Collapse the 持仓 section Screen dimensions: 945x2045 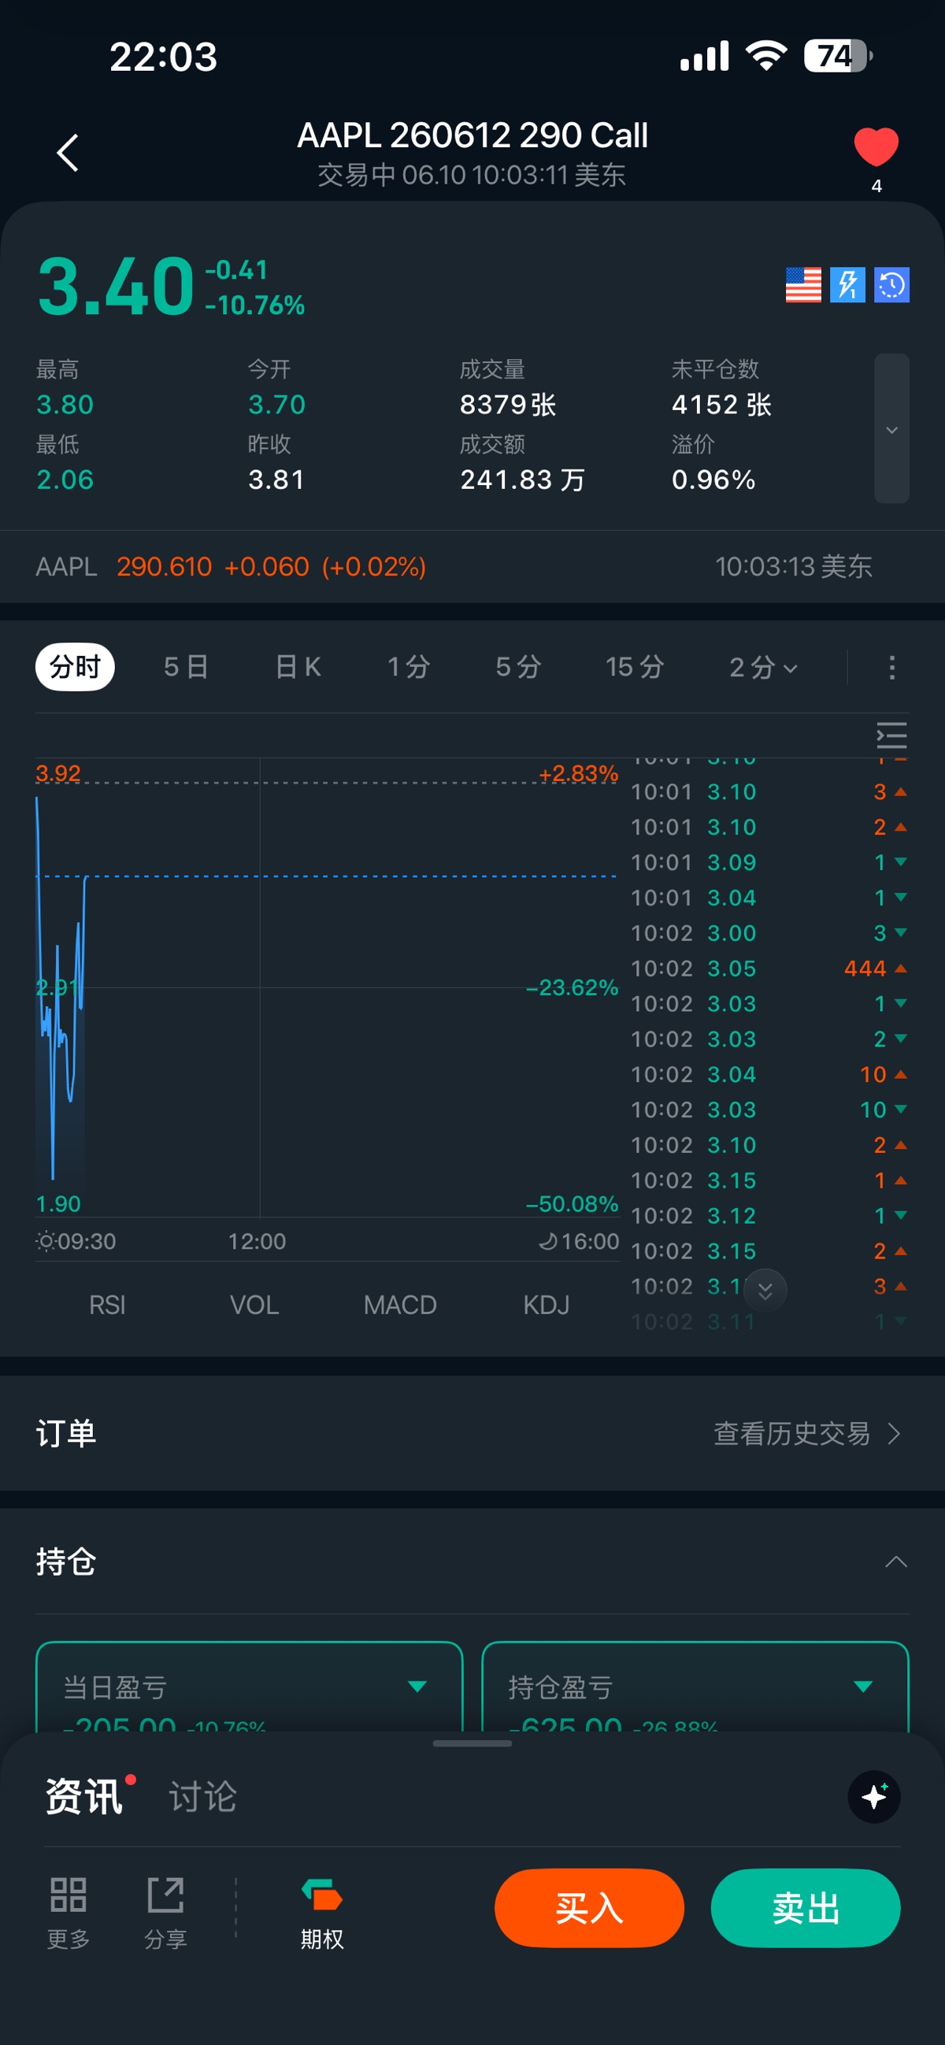(x=895, y=1562)
